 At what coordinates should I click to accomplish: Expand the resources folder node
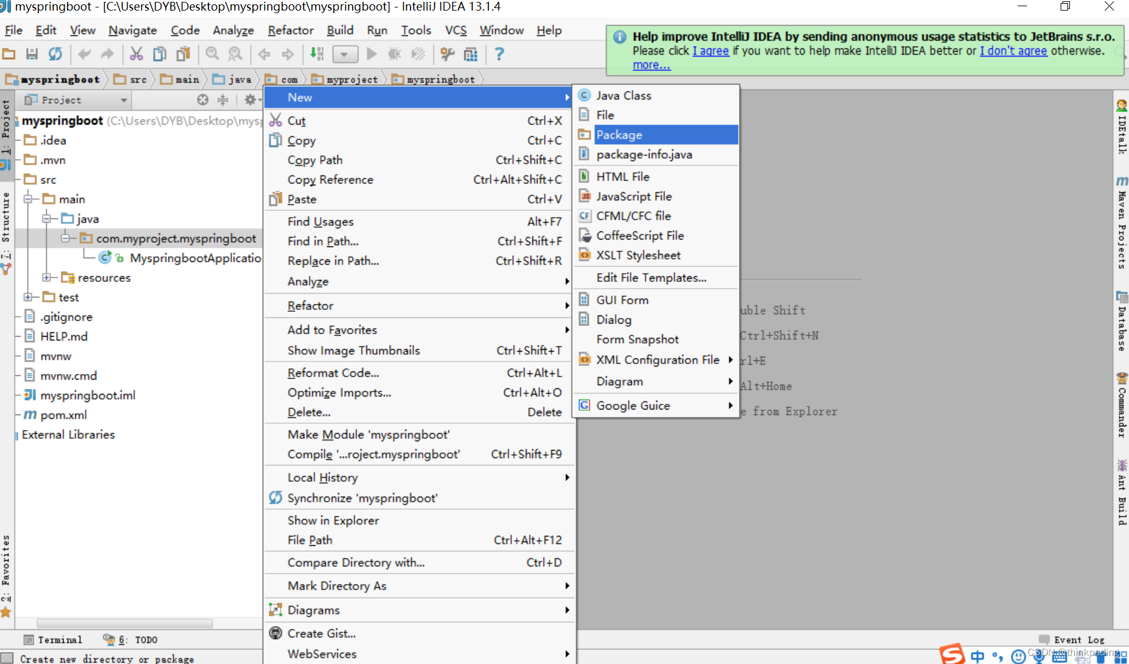pyautogui.click(x=47, y=278)
